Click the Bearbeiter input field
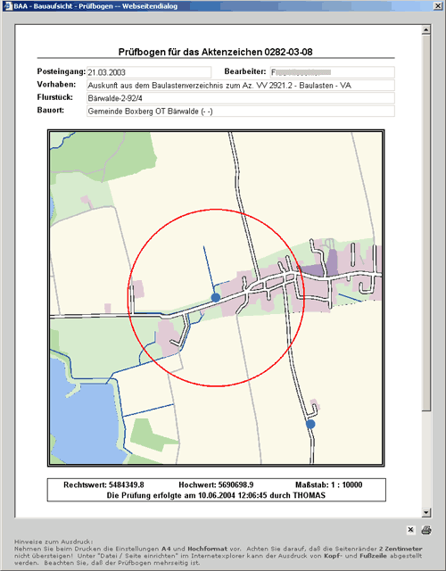This screenshot has width=446, height=571. pos(333,72)
